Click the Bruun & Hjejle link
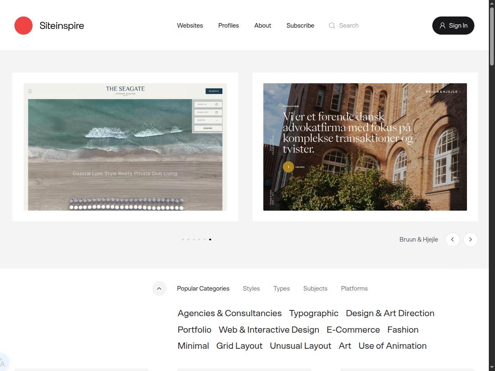Screen dimensions: 495x371 click(419, 239)
